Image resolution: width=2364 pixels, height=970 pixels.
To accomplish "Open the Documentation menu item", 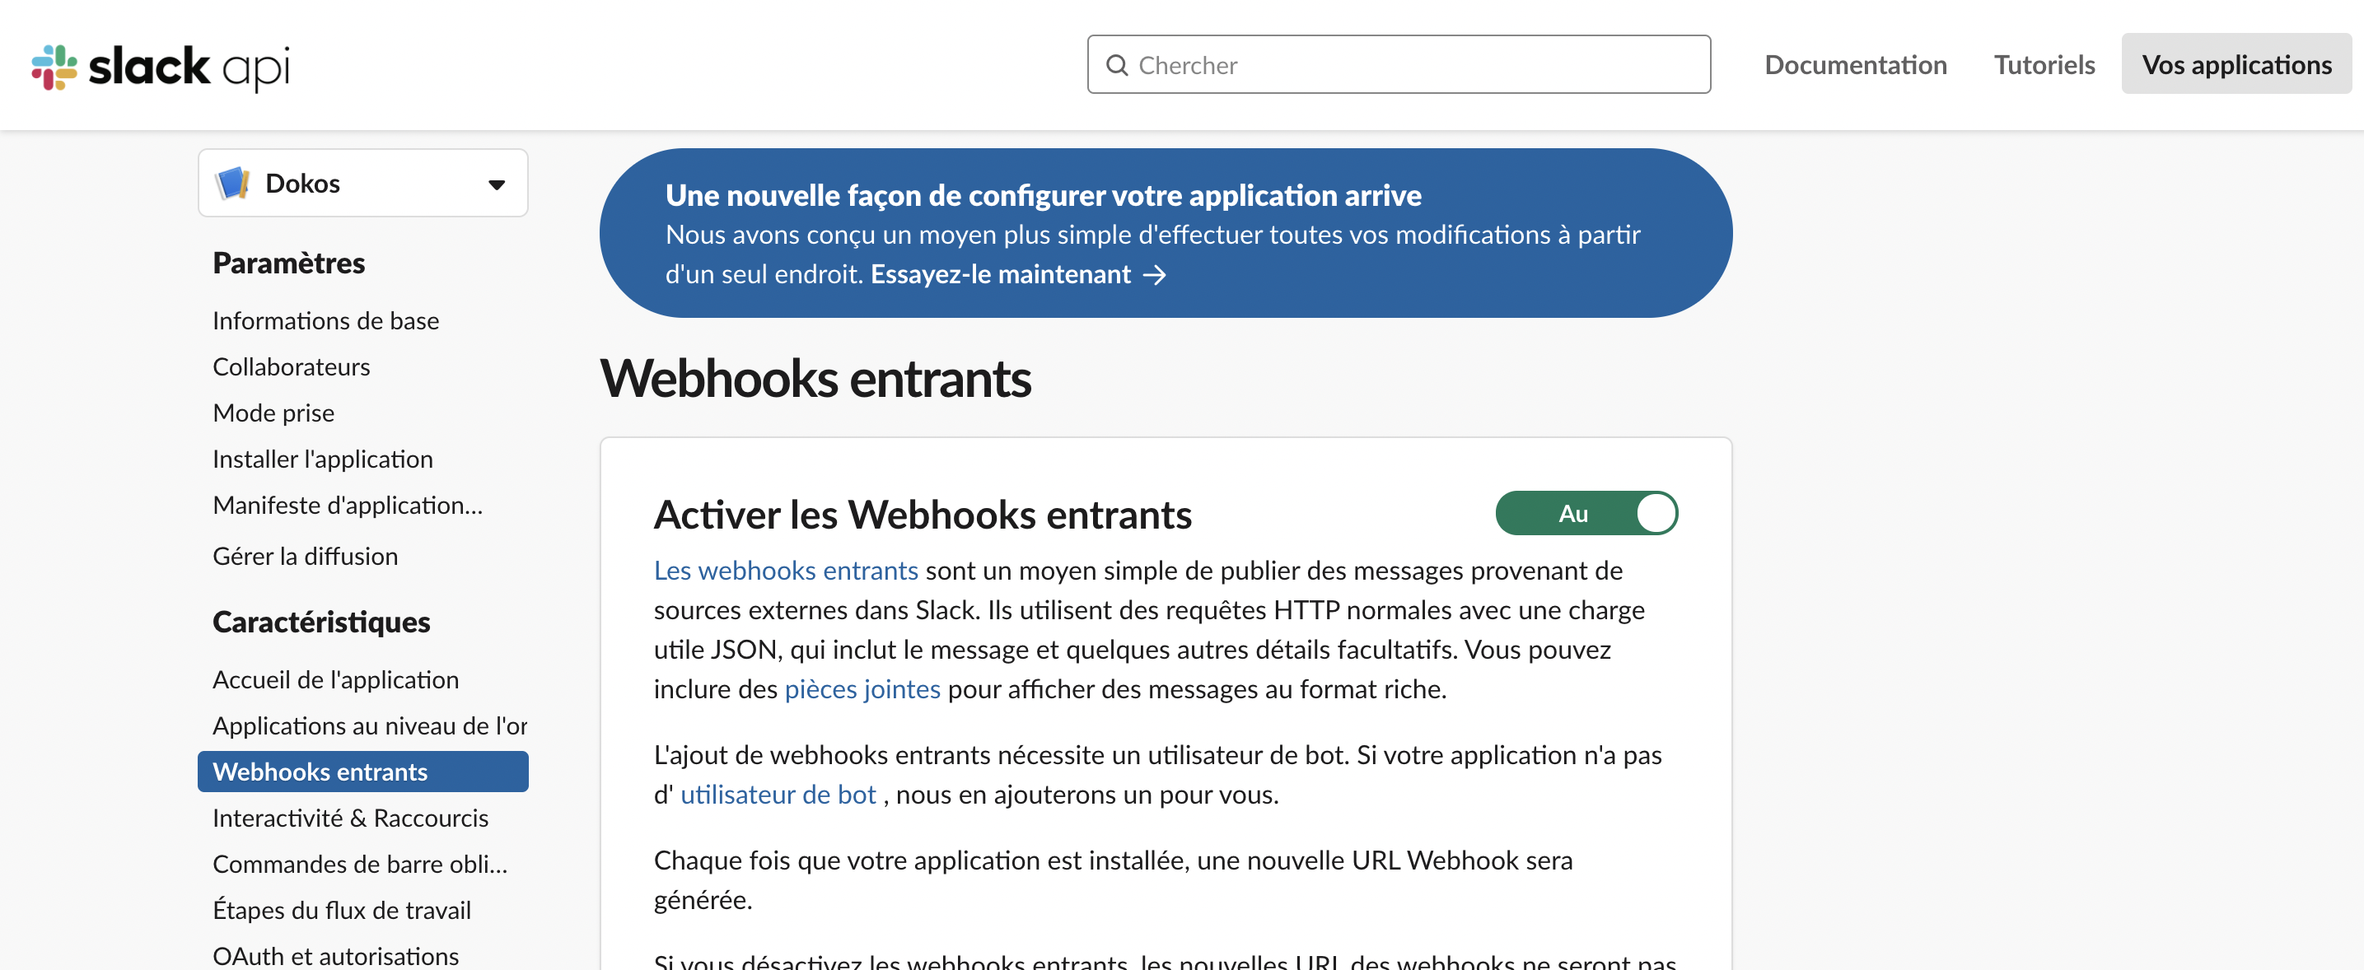I will [1856, 64].
